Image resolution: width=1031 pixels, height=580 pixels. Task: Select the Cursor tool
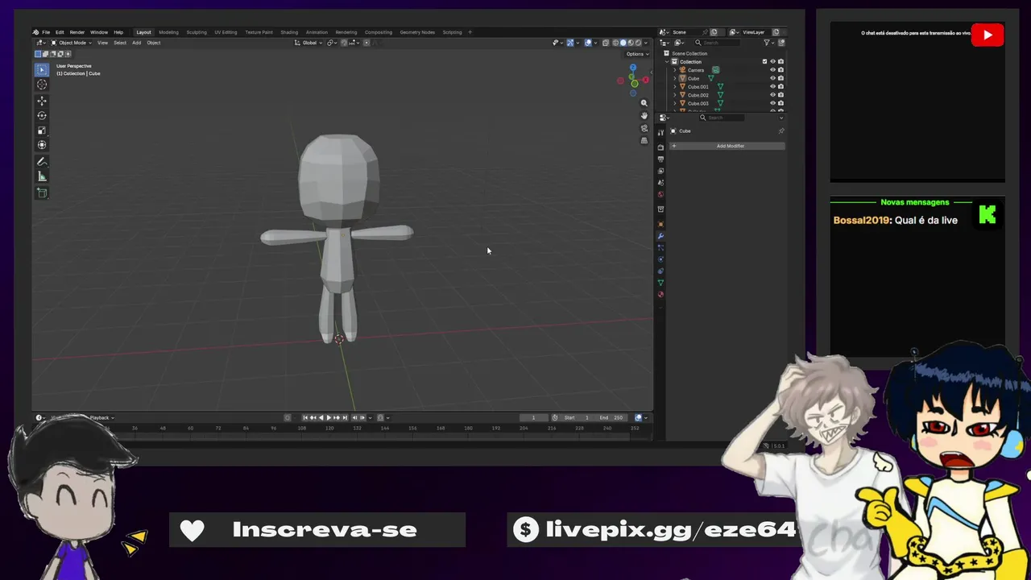[42, 84]
